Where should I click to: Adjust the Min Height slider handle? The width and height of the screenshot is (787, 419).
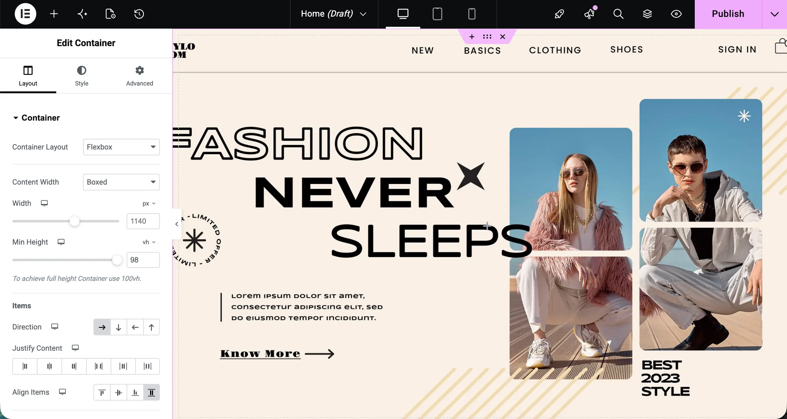pos(117,260)
